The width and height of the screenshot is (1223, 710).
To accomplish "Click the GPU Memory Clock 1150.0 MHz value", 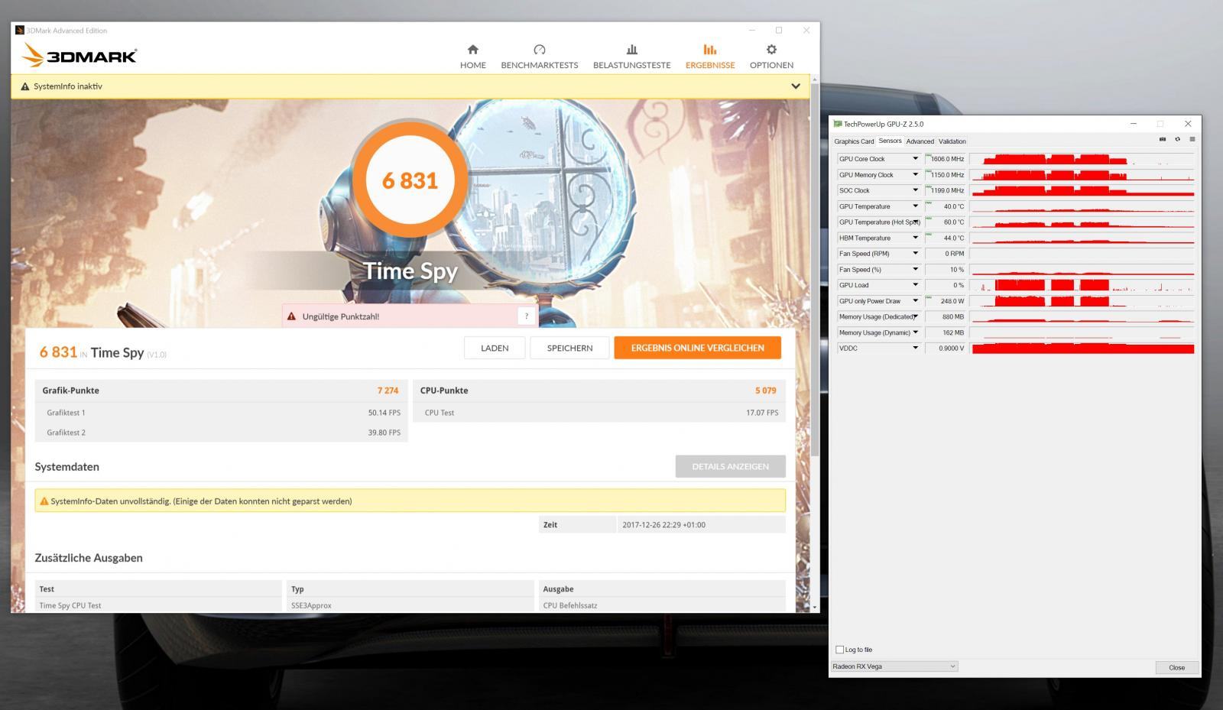I will click(x=946, y=175).
